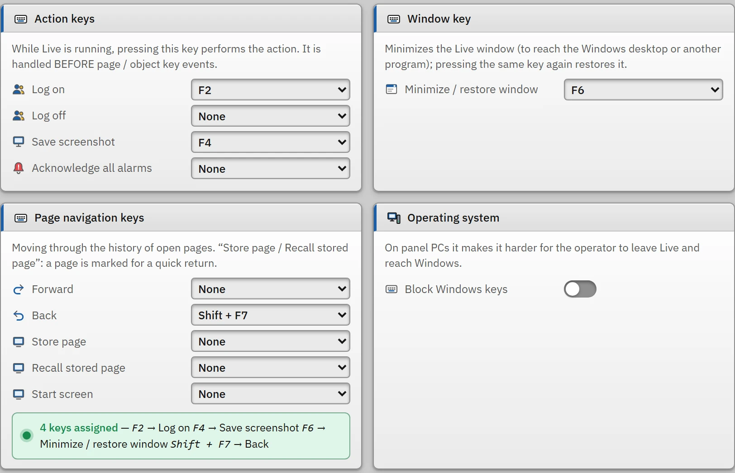Click the Operating system description paragraph
The width and height of the screenshot is (735, 473).
tap(542, 255)
